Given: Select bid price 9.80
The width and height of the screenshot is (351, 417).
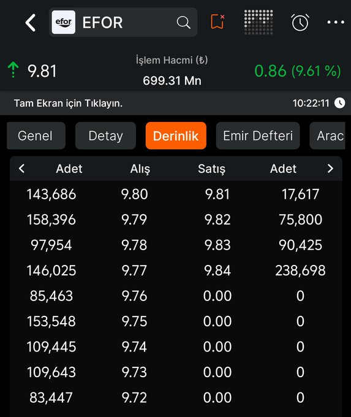Looking at the screenshot, I should (x=134, y=194).
